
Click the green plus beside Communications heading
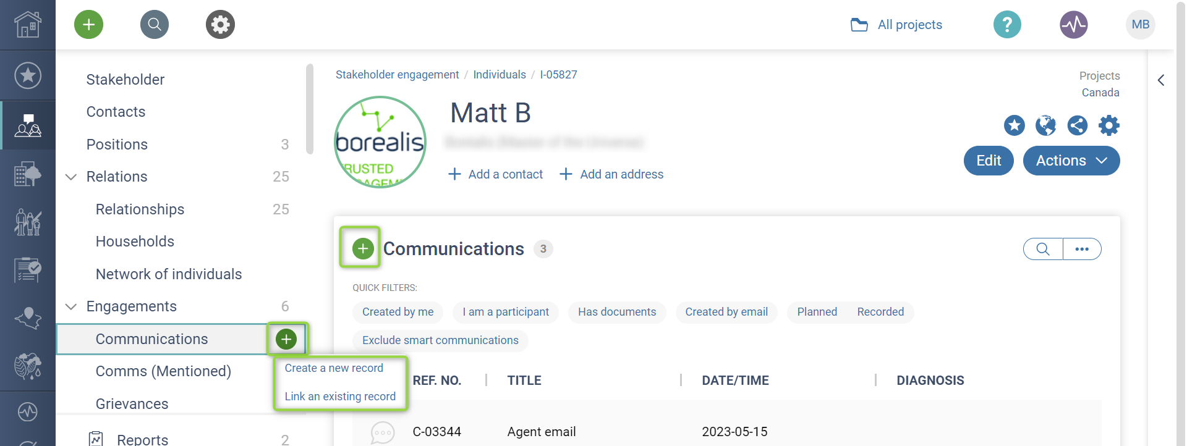[x=363, y=248]
